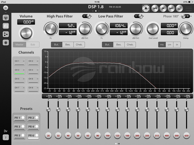Viewport: 194px width, 145px height.
Task: Toggle the High Pass Filter switch
Action: pyautogui.click(x=87, y=16)
